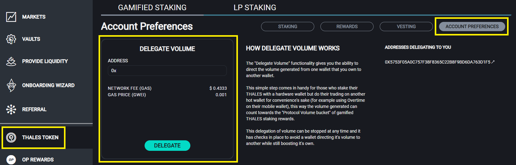Switch to the Gamified Staking tab
Image resolution: width=516 pixels, height=165 pixels.
click(x=152, y=8)
